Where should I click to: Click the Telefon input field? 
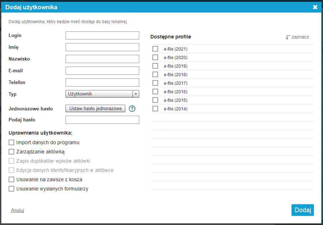coord(102,82)
